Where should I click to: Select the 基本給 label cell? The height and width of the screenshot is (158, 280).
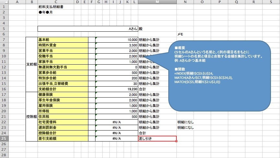coord(63,40)
